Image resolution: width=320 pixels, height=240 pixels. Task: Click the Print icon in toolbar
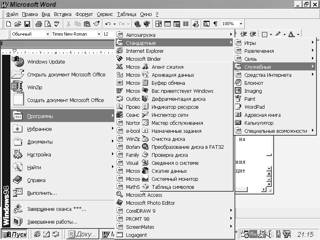click(x=38, y=24)
